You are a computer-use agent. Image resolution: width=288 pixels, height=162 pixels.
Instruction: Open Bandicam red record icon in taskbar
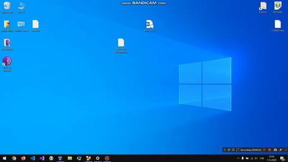pos(107,158)
